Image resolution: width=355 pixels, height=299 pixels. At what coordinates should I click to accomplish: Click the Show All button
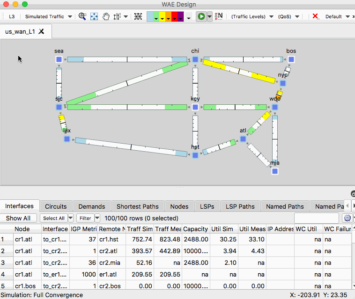click(18, 218)
